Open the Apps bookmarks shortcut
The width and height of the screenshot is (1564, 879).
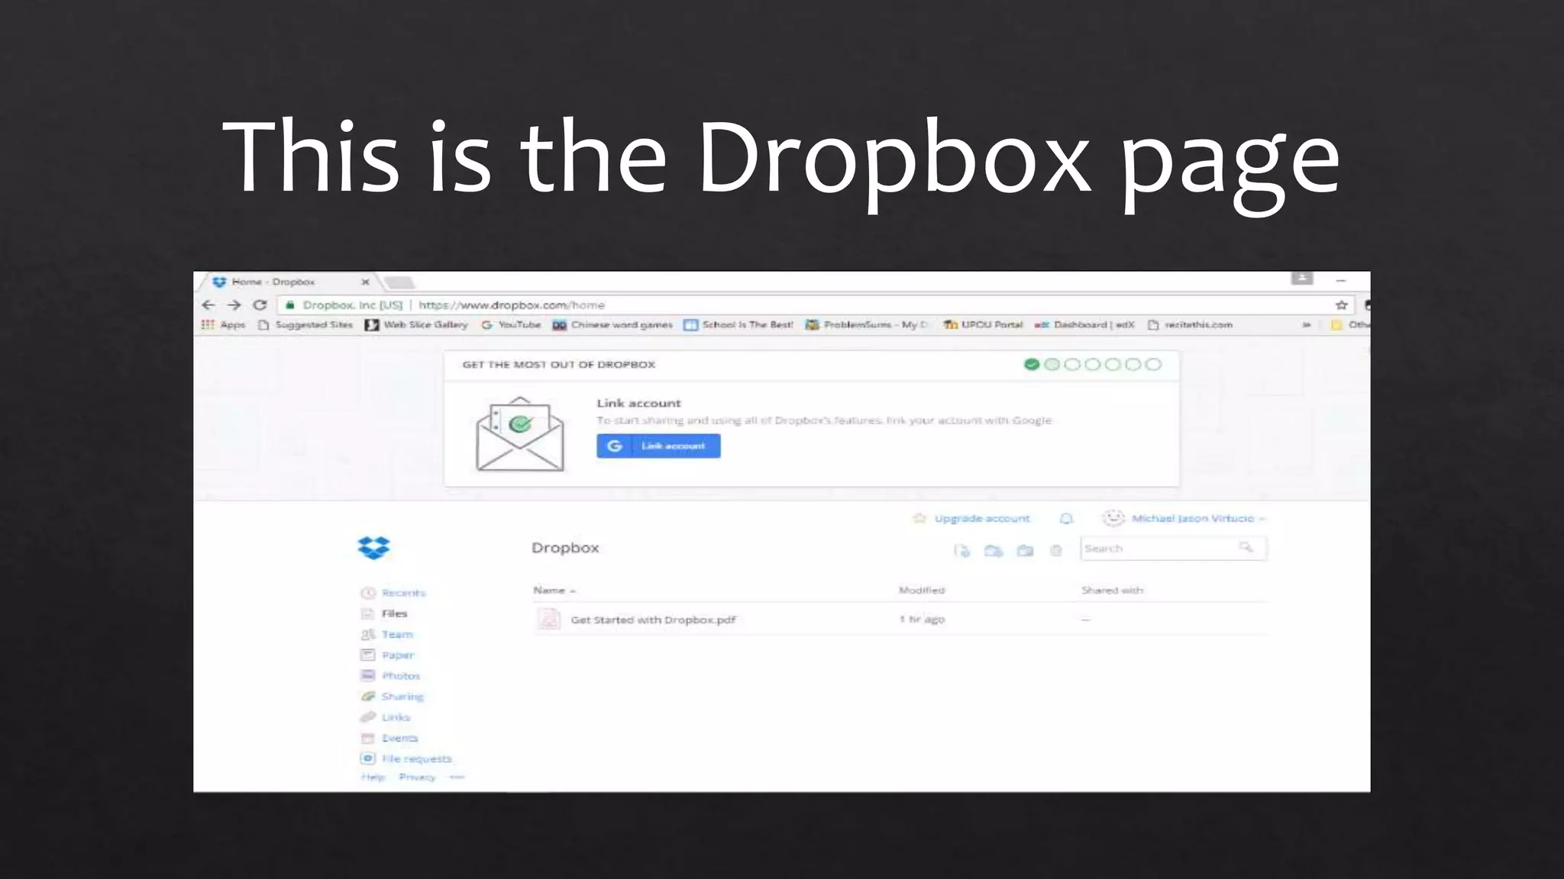click(223, 325)
